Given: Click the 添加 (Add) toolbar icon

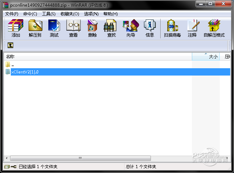Looking at the screenshot, I should 16,28.
